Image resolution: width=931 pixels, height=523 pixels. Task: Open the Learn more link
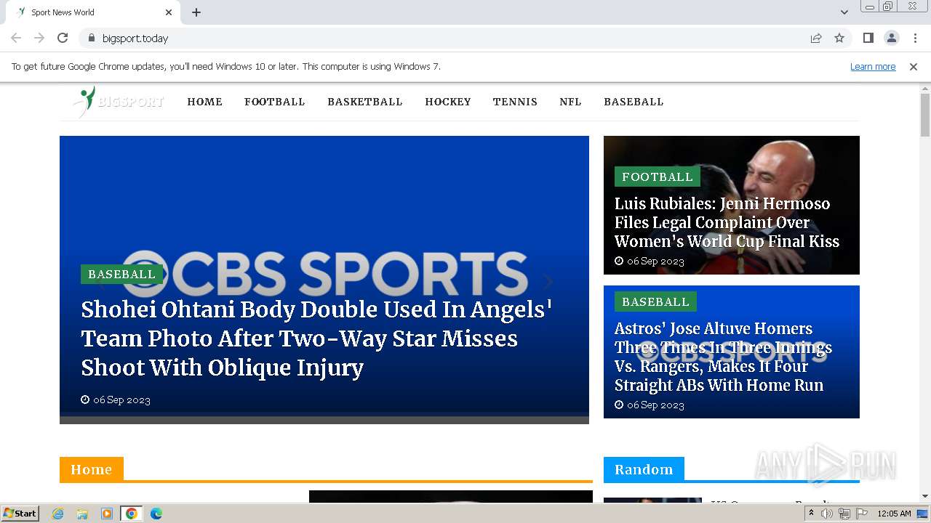coord(873,66)
